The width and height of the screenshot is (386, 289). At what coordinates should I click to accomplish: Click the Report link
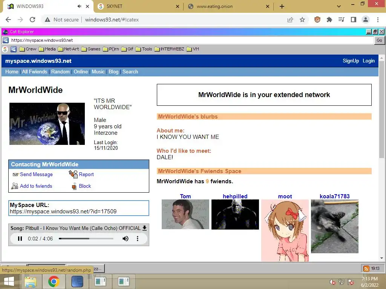pyautogui.click(x=86, y=175)
